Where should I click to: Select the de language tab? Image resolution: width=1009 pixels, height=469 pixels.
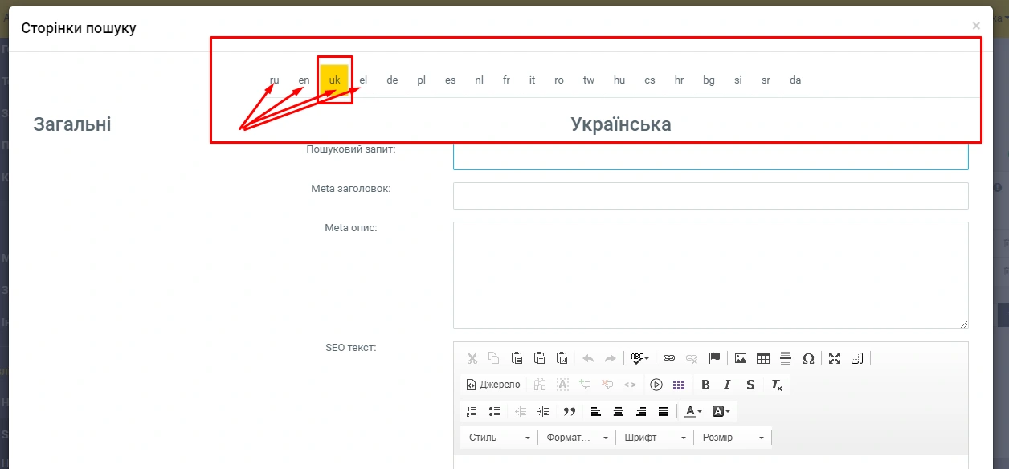click(x=392, y=80)
